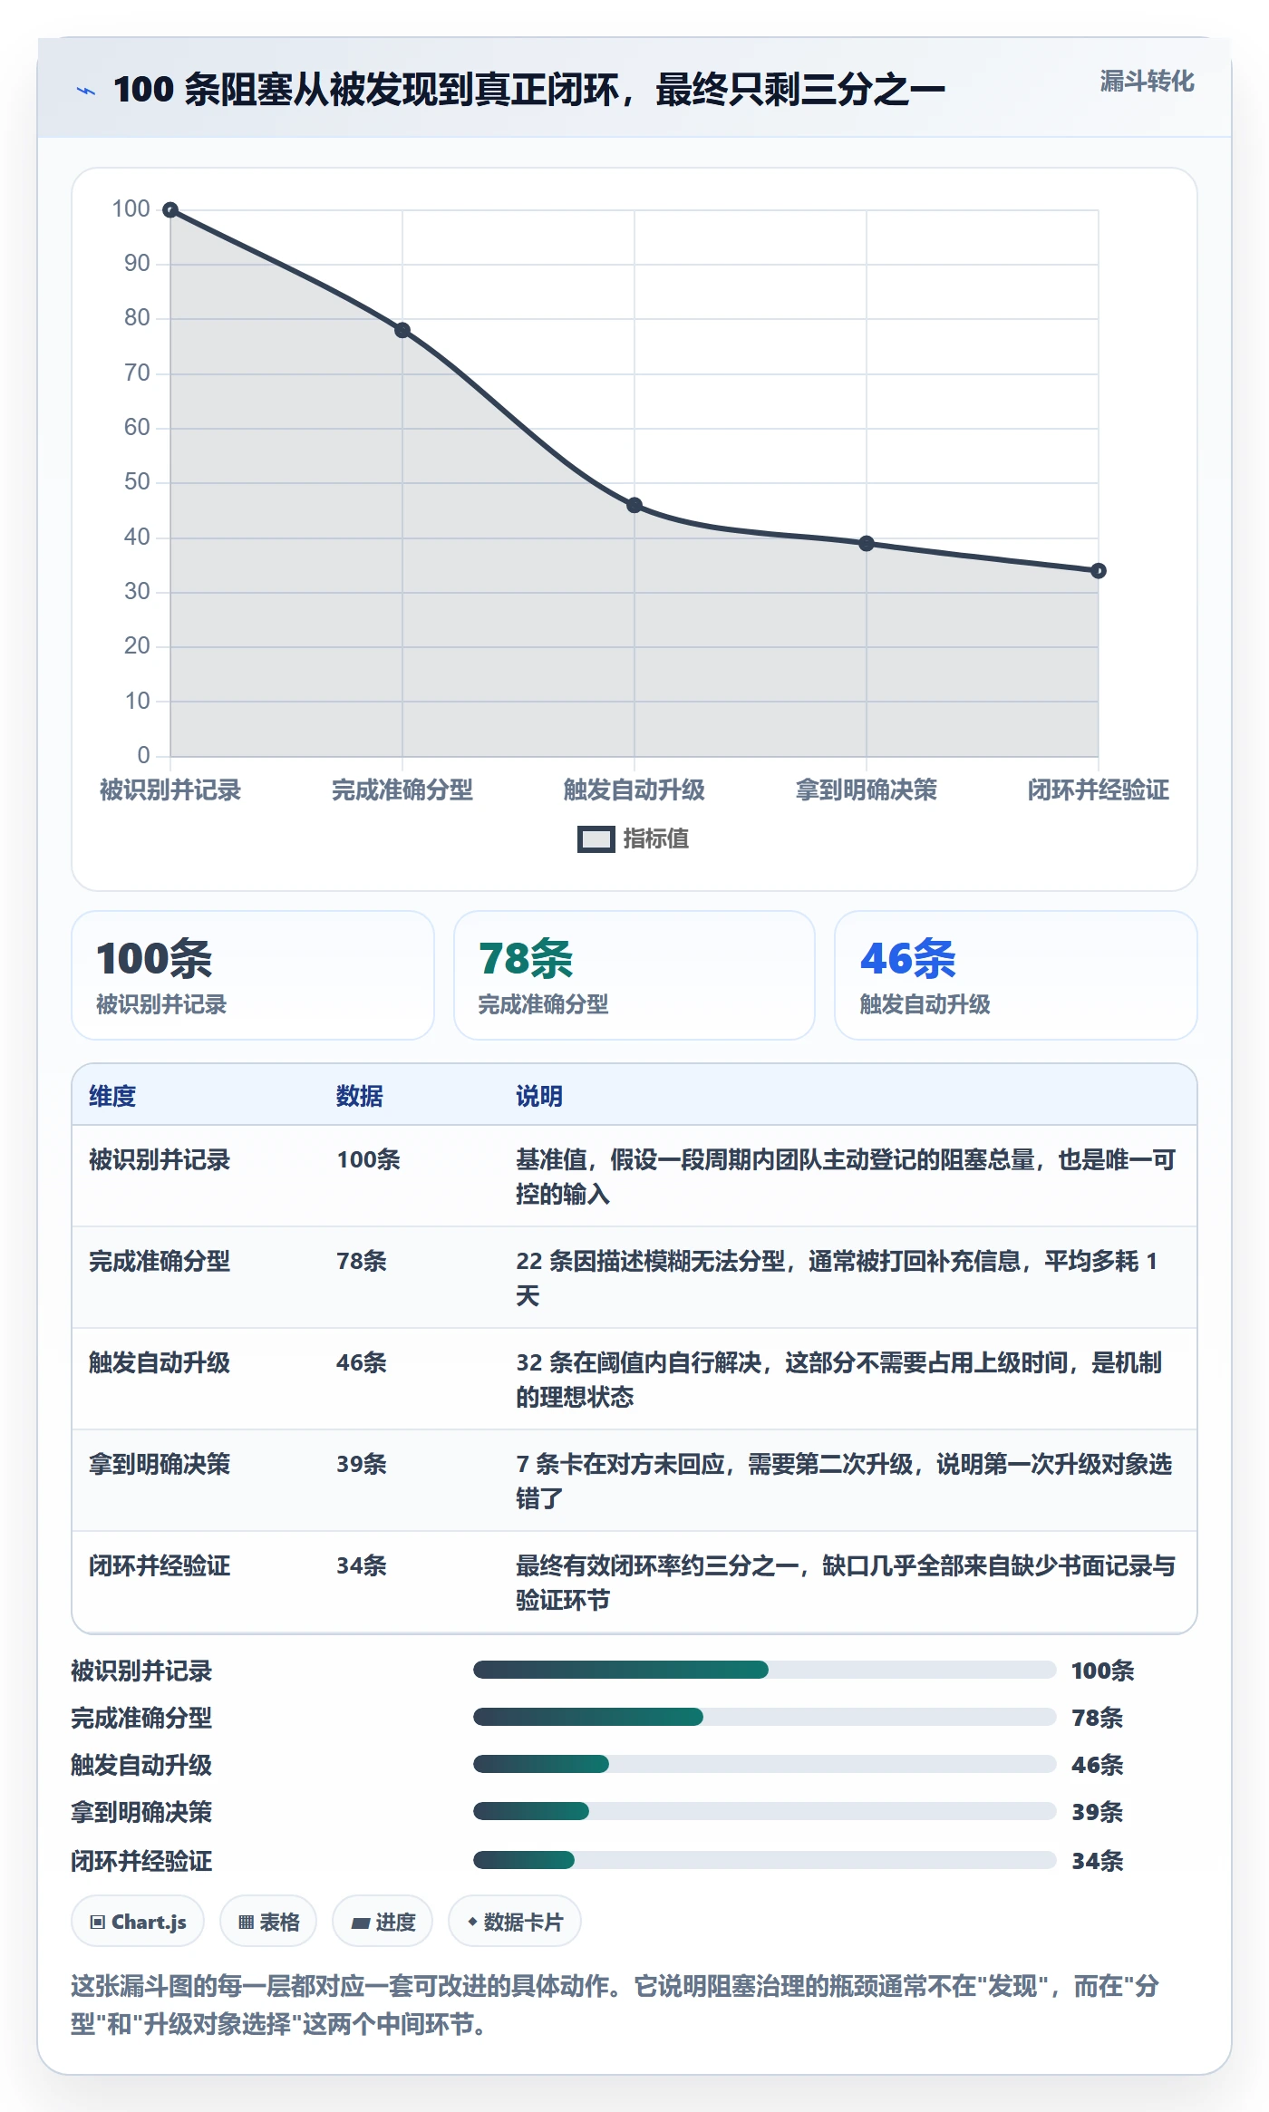Screen dimensions: 1269x2112
Task: Click the 维度 column header
Action: [x=112, y=1096]
